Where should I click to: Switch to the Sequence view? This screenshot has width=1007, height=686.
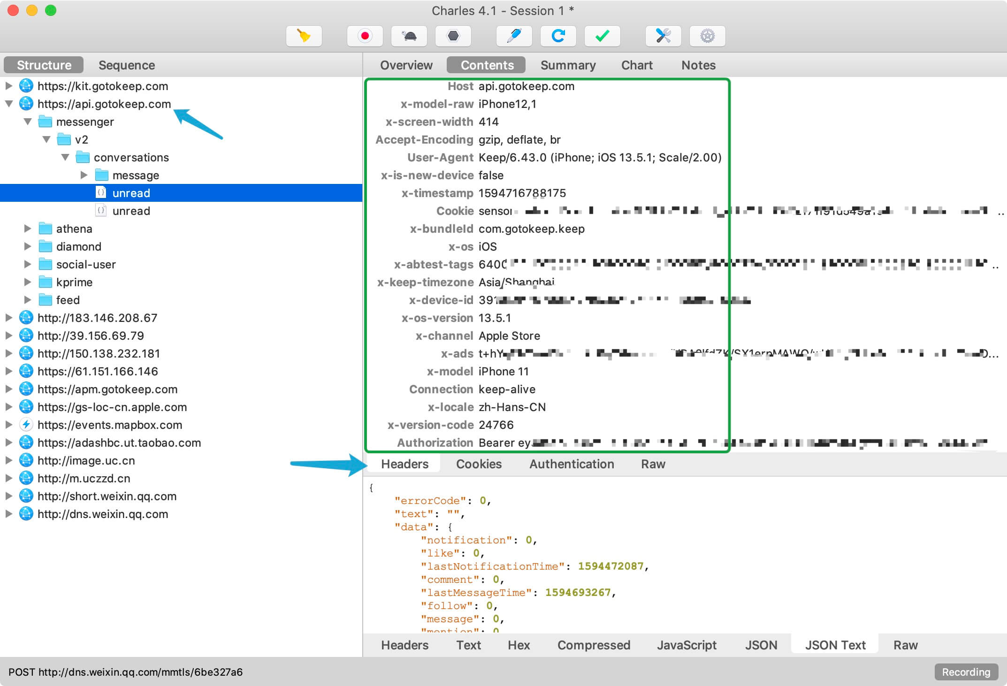127,65
